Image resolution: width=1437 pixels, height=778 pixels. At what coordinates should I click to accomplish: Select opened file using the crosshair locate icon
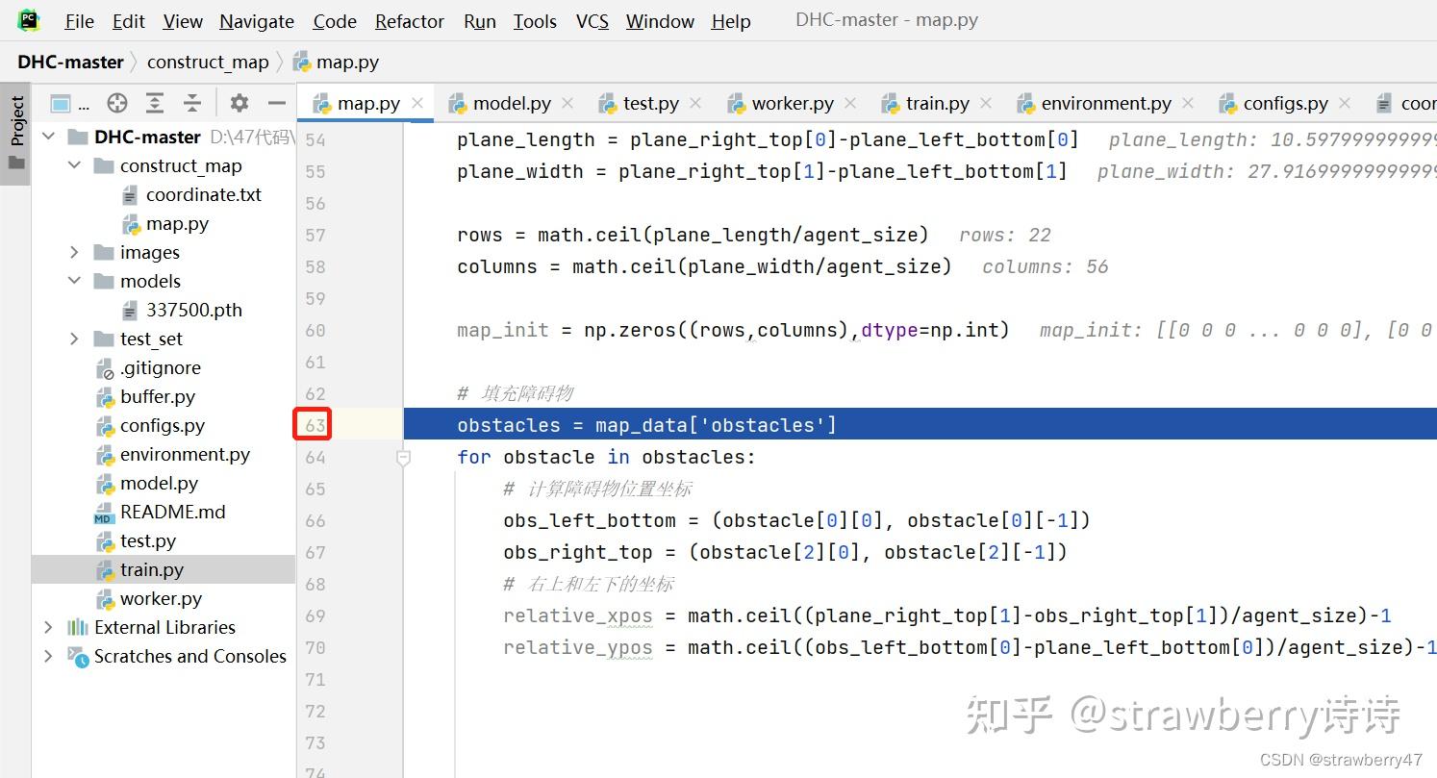[x=115, y=102]
